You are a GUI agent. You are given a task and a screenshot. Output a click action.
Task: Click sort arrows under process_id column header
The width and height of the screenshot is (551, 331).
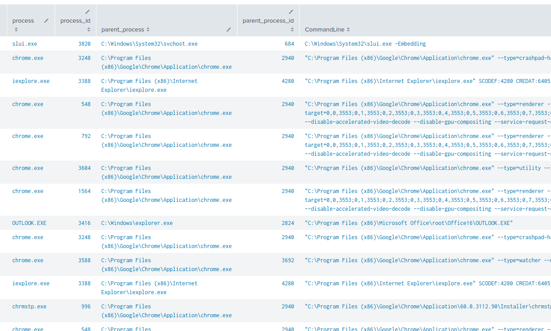89,30
